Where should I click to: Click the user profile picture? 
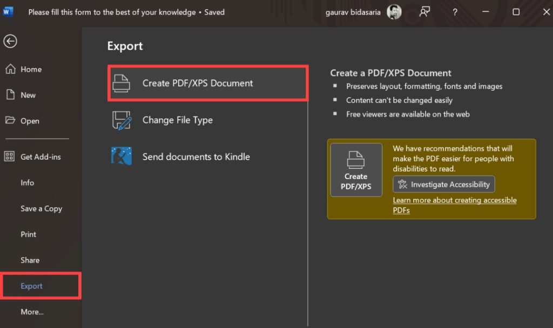[x=394, y=12]
